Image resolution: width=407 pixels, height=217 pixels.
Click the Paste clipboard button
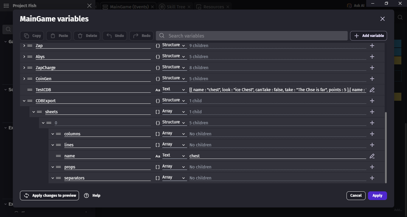[59, 36]
